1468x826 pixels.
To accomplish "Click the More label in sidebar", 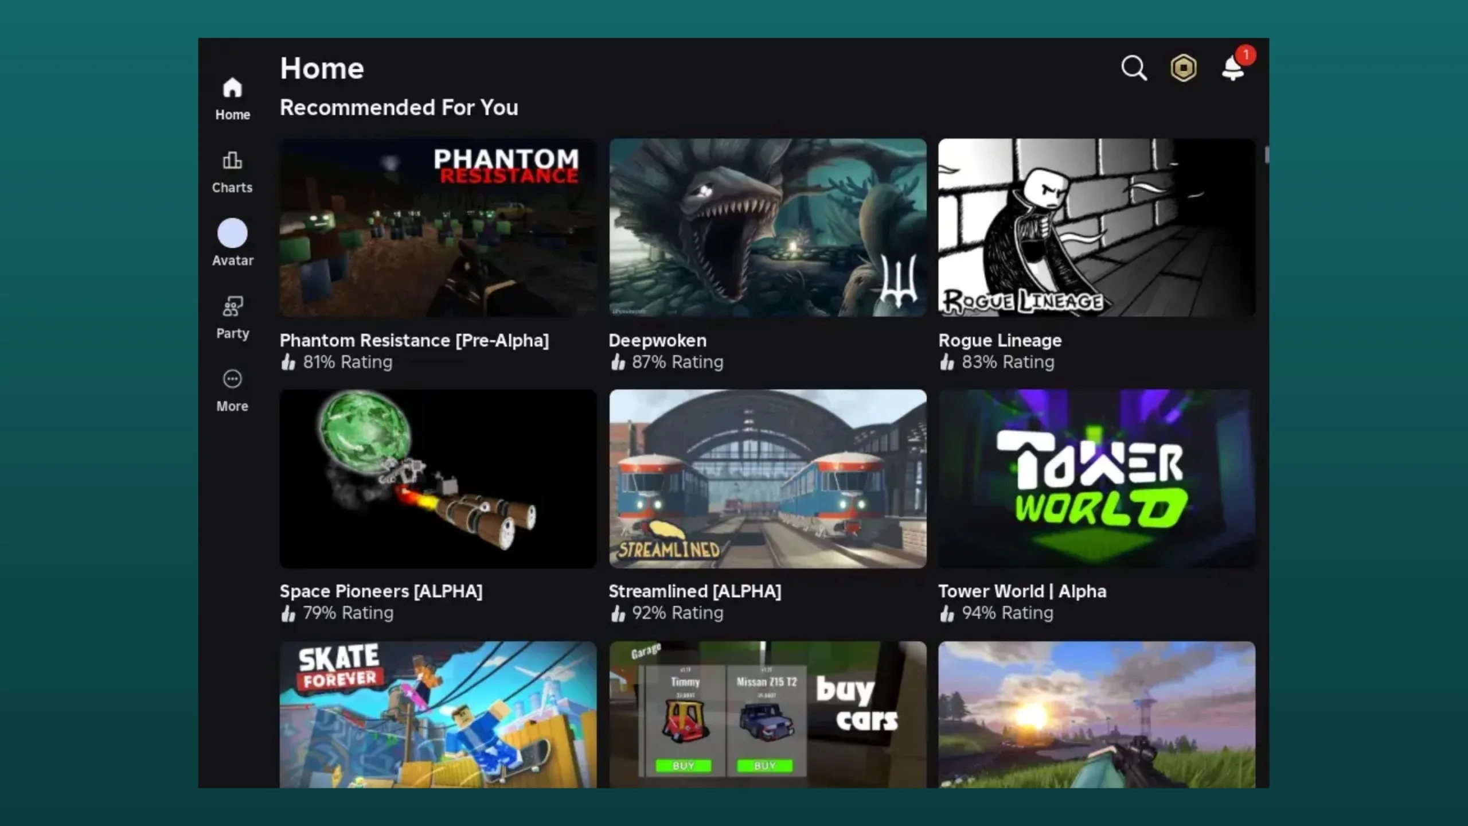I will click(x=232, y=406).
